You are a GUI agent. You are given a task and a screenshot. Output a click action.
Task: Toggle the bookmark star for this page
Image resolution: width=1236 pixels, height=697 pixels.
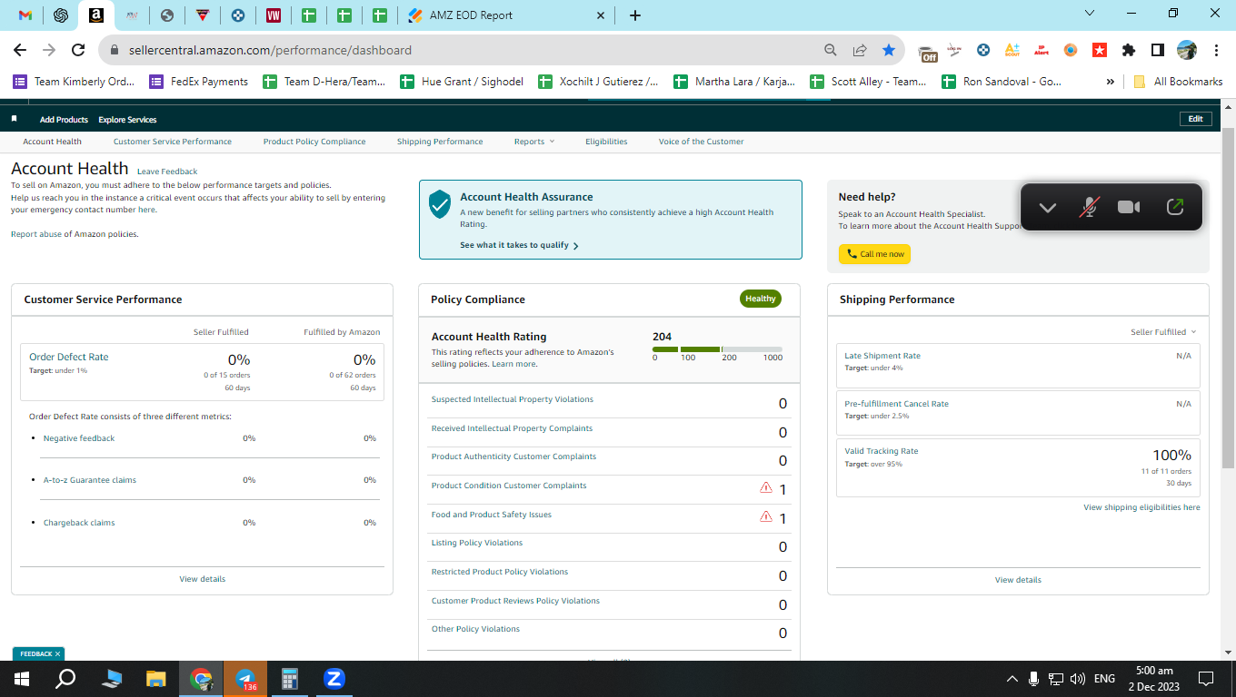889,50
